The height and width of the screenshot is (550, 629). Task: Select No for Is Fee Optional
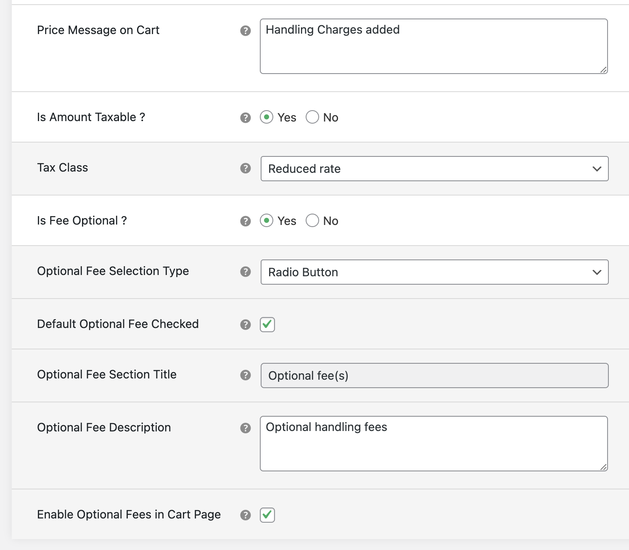312,220
